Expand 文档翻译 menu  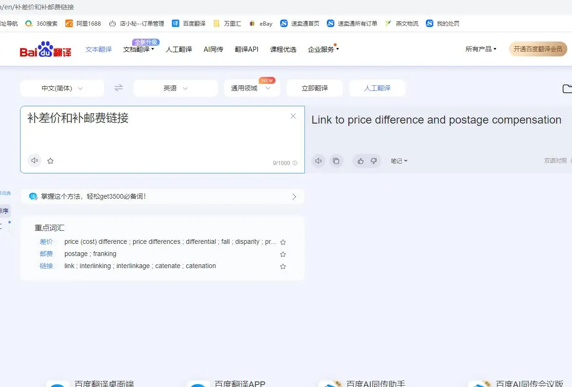[139, 49]
